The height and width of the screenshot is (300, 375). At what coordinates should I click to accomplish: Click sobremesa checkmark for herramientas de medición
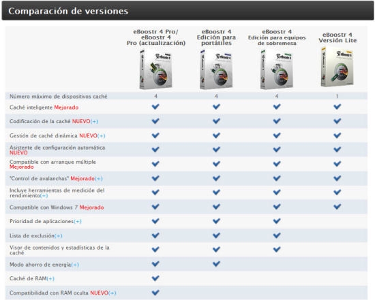(277, 192)
